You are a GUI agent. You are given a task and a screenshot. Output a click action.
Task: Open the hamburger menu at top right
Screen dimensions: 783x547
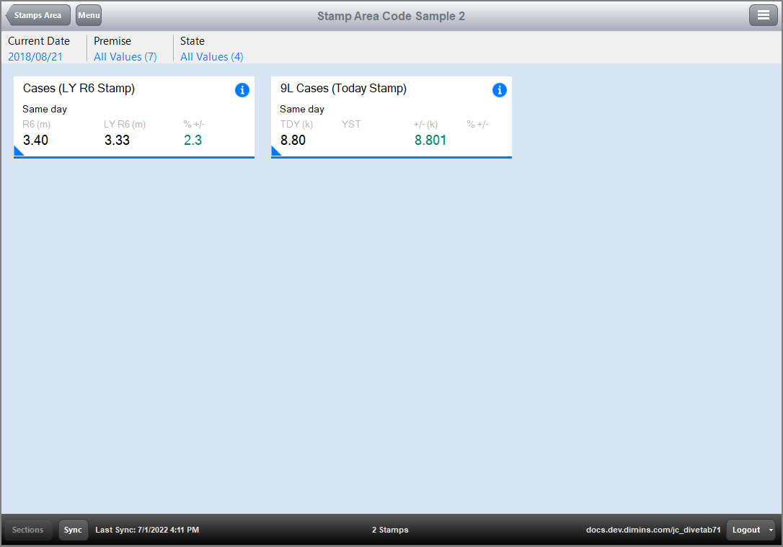click(763, 15)
